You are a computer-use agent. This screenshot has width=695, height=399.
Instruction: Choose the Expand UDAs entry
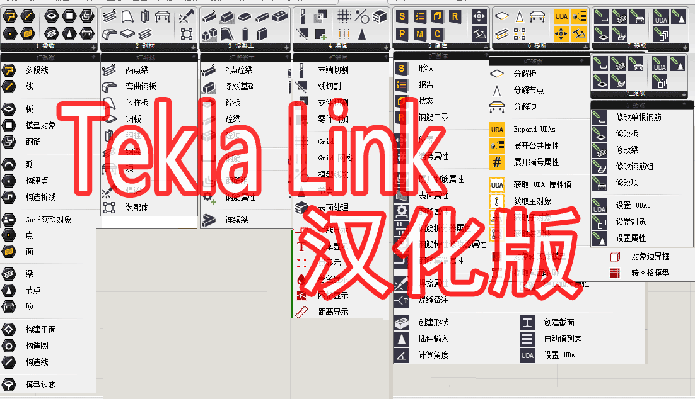pyautogui.click(x=535, y=129)
